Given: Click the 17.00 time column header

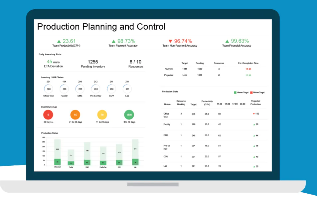Looking at the screenshot, I should pos(235,104).
